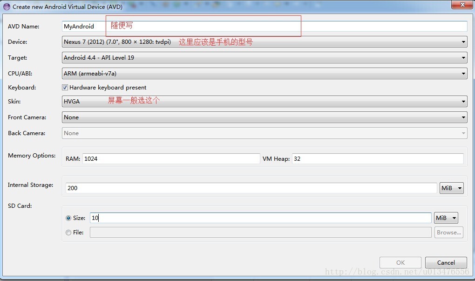Open the Internal Storage MiB unit dropdown
Viewport: 475px width, 281px height.
pyautogui.click(x=451, y=188)
